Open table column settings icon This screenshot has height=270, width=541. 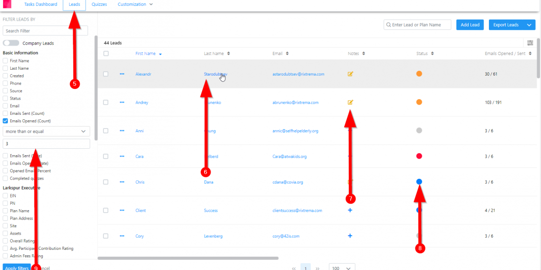[530, 43]
